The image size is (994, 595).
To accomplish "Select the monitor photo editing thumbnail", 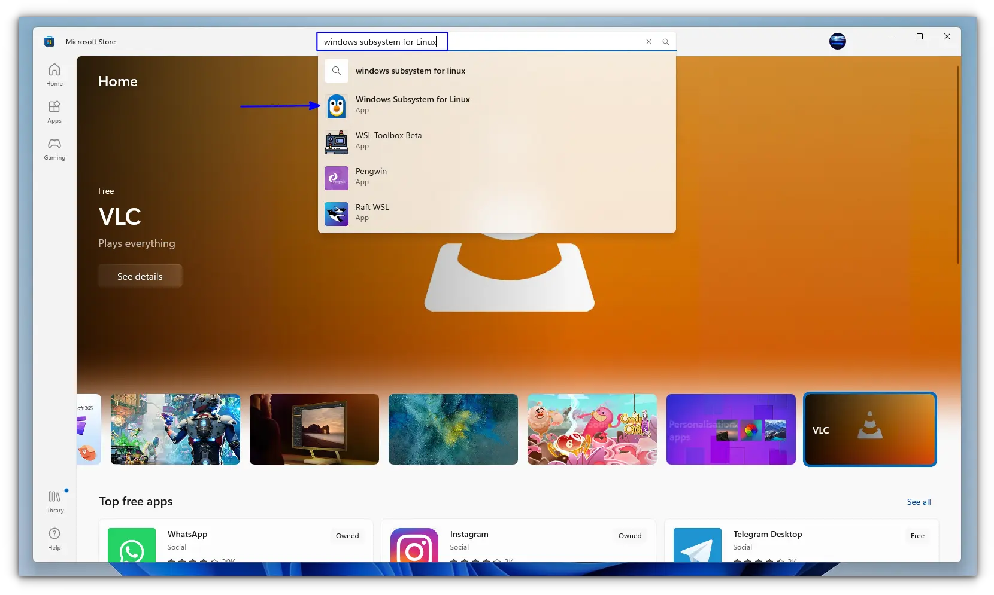I will pos(314,429).
